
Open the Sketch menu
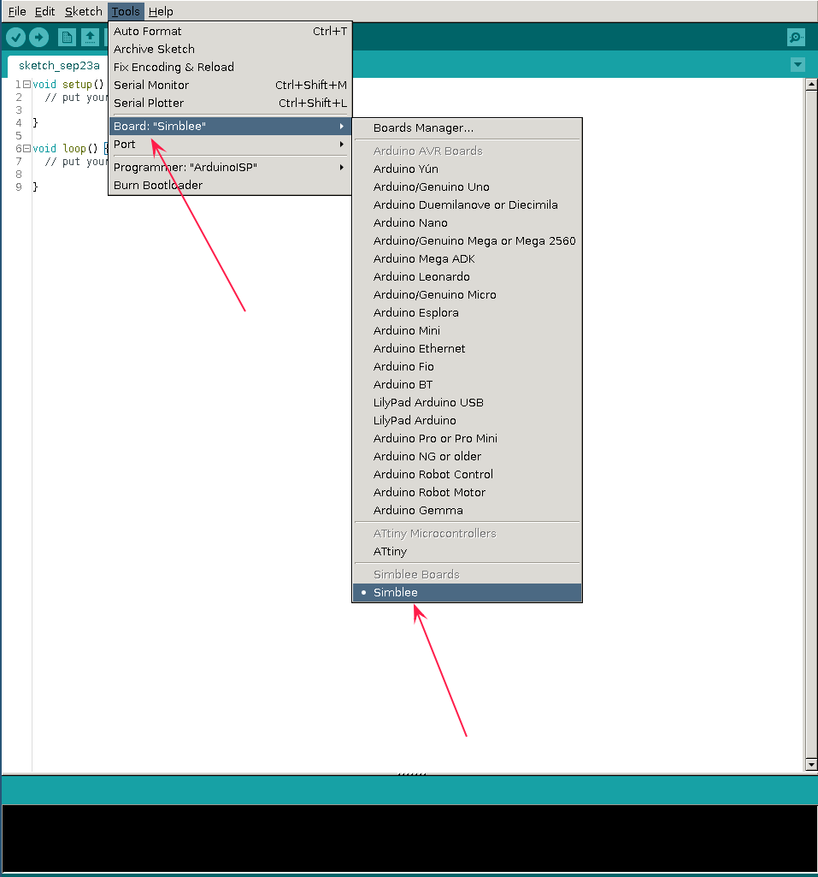pyautogui.click(x=83, y=11)
